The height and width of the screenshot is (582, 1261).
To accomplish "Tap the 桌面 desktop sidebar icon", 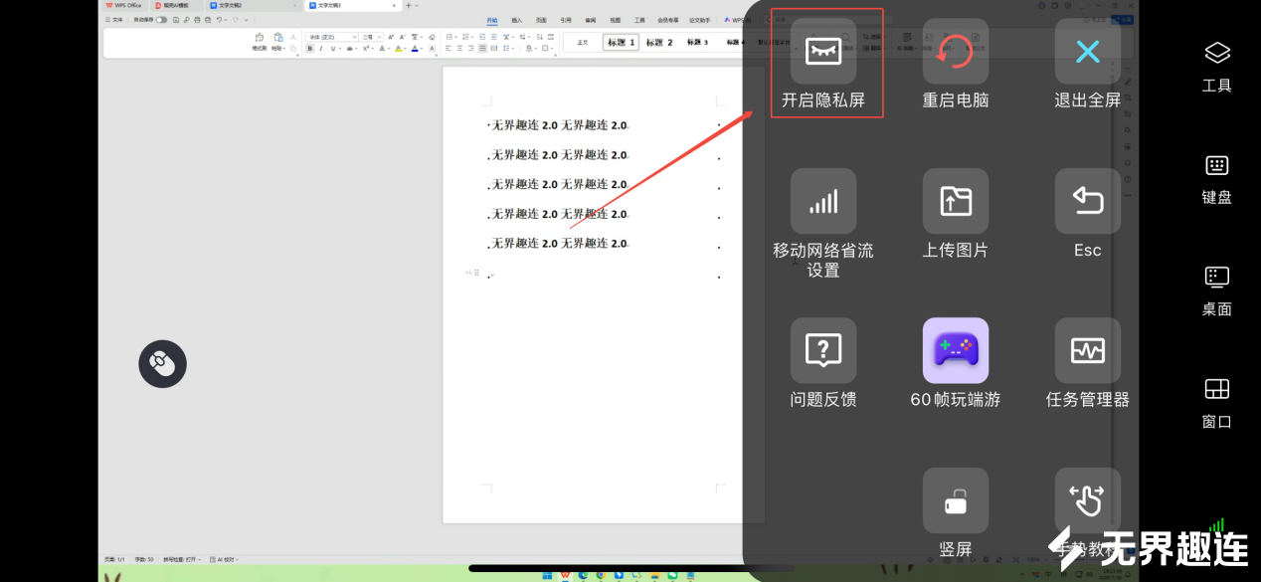I will (1217, 277).
